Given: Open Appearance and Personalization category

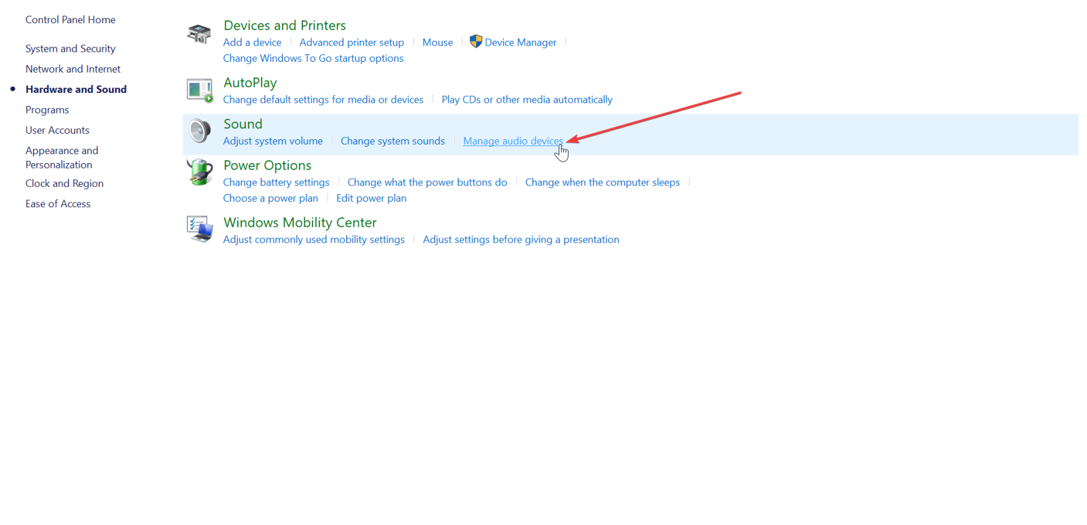Looking at the screenshot, I should [62, 158].
